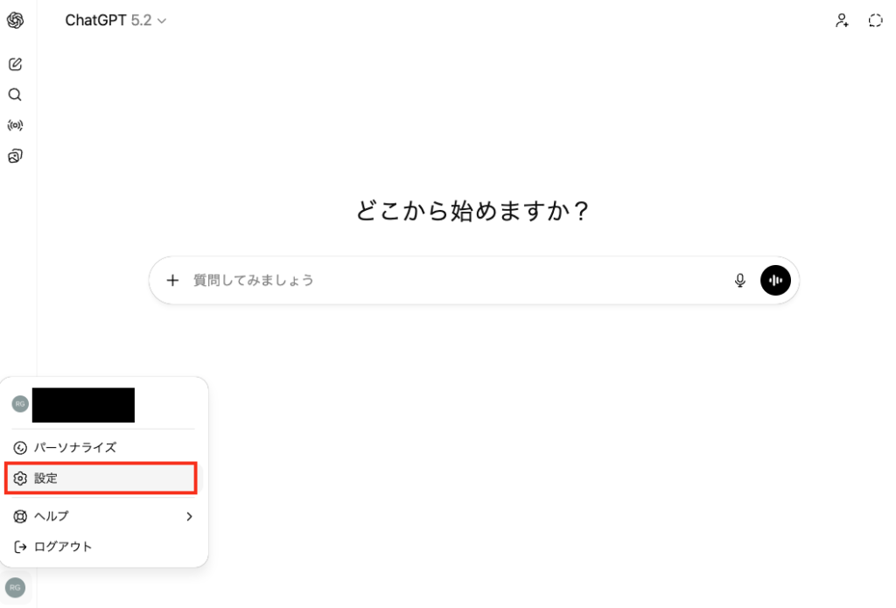Open the ChatGPT 5.2 model selector
This screenshot has width=896, height=608.
(115, 20)
